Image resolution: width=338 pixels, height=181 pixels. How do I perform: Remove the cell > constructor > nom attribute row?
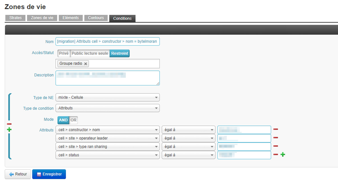(x=276, y=129)
